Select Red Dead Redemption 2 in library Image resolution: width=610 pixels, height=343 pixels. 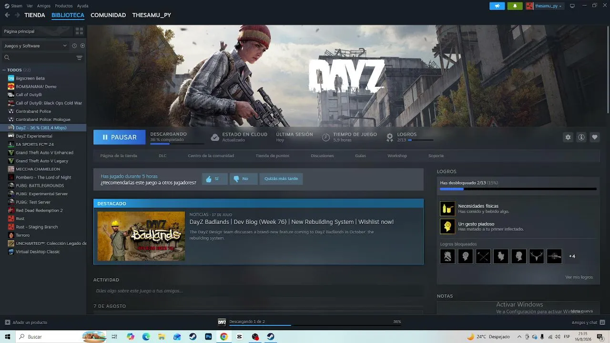point(39,211)
